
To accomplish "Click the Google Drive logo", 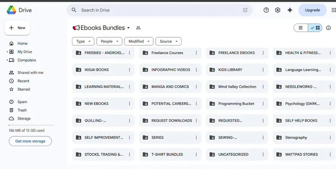I will [x=11, y=10].
